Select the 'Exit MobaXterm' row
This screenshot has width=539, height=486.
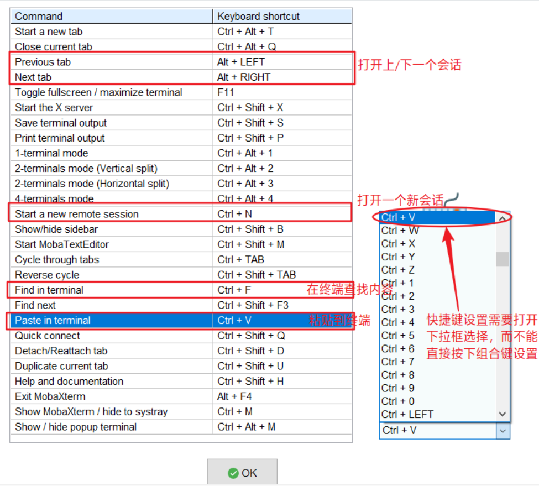tap(181, 396)
